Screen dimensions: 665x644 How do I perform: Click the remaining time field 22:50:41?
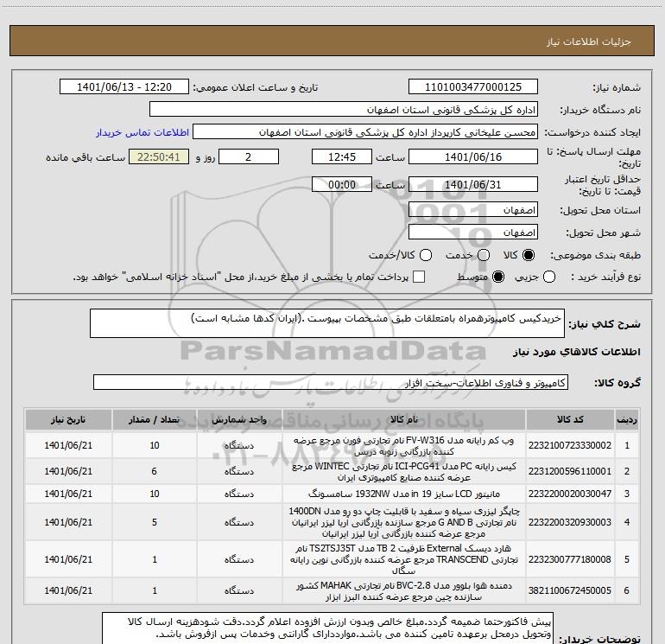click(159, 156)
